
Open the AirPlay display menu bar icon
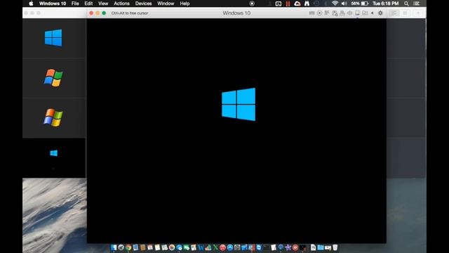click(x=279, y=4)
